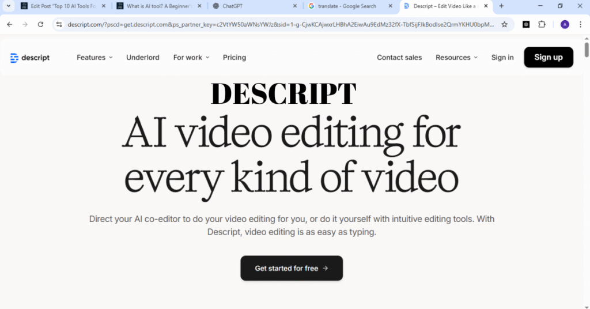This screenshot has width=590, height=309.
Task: Restore down the browser window
Action: tap(560, 6)
